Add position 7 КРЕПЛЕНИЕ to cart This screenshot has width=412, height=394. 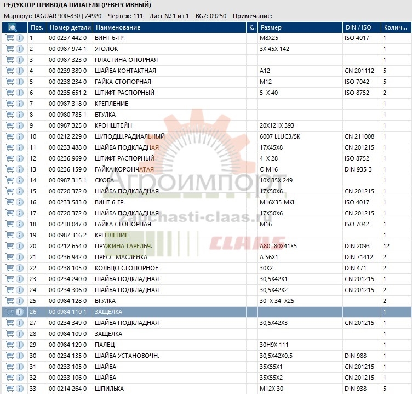coord(10,104)
